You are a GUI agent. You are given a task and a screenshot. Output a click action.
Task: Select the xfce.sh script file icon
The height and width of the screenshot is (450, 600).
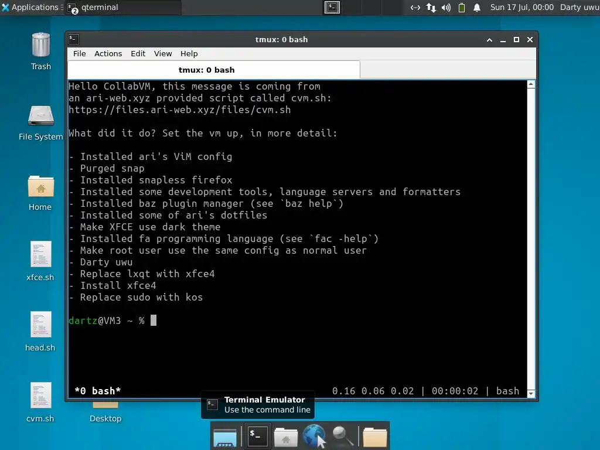coord(40,254)
